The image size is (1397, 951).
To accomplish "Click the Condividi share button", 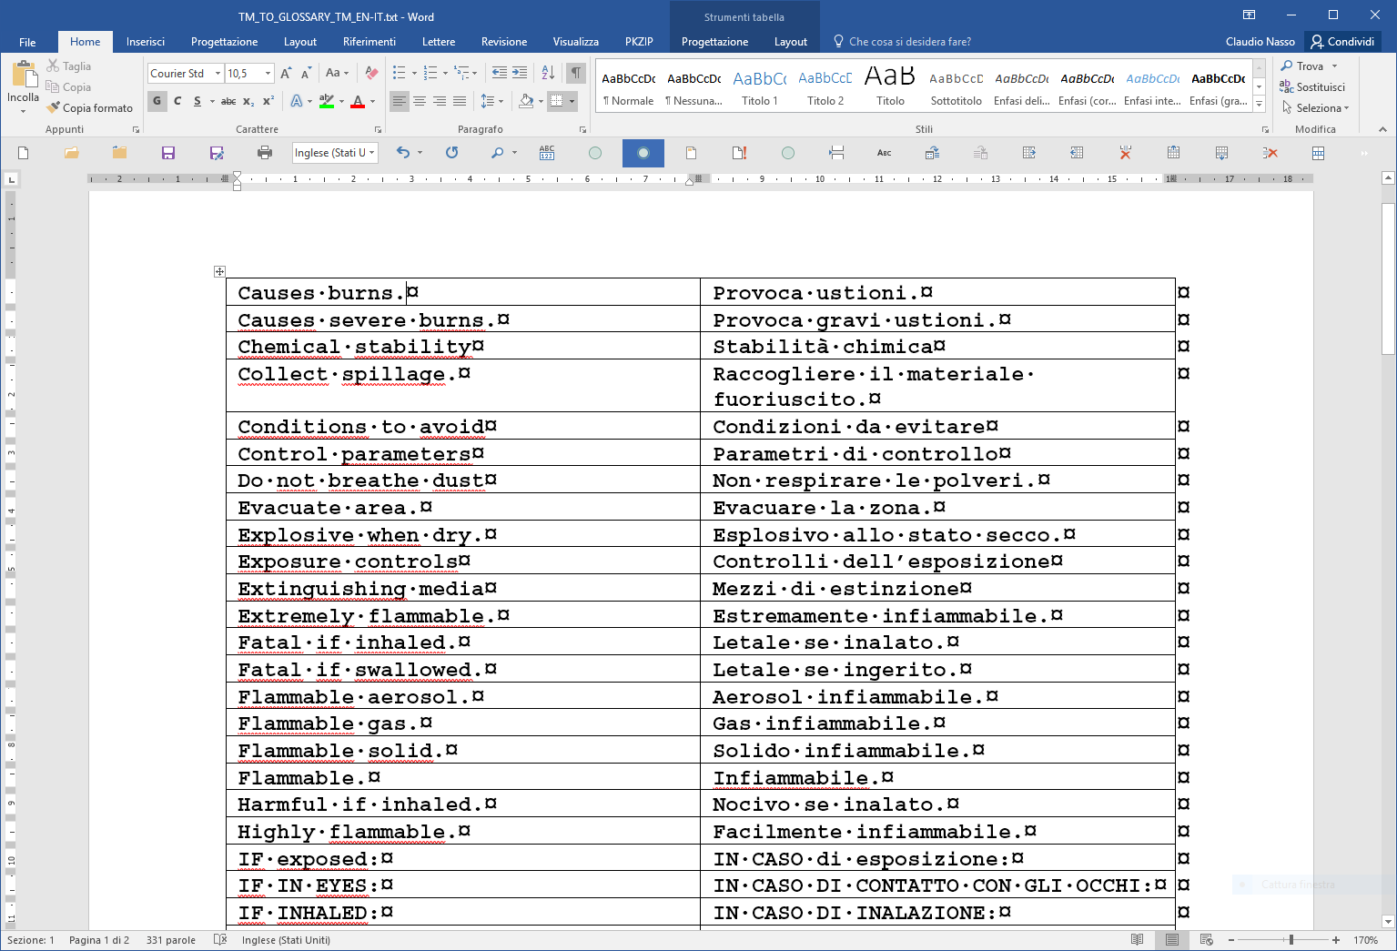I will (1342, 42).
